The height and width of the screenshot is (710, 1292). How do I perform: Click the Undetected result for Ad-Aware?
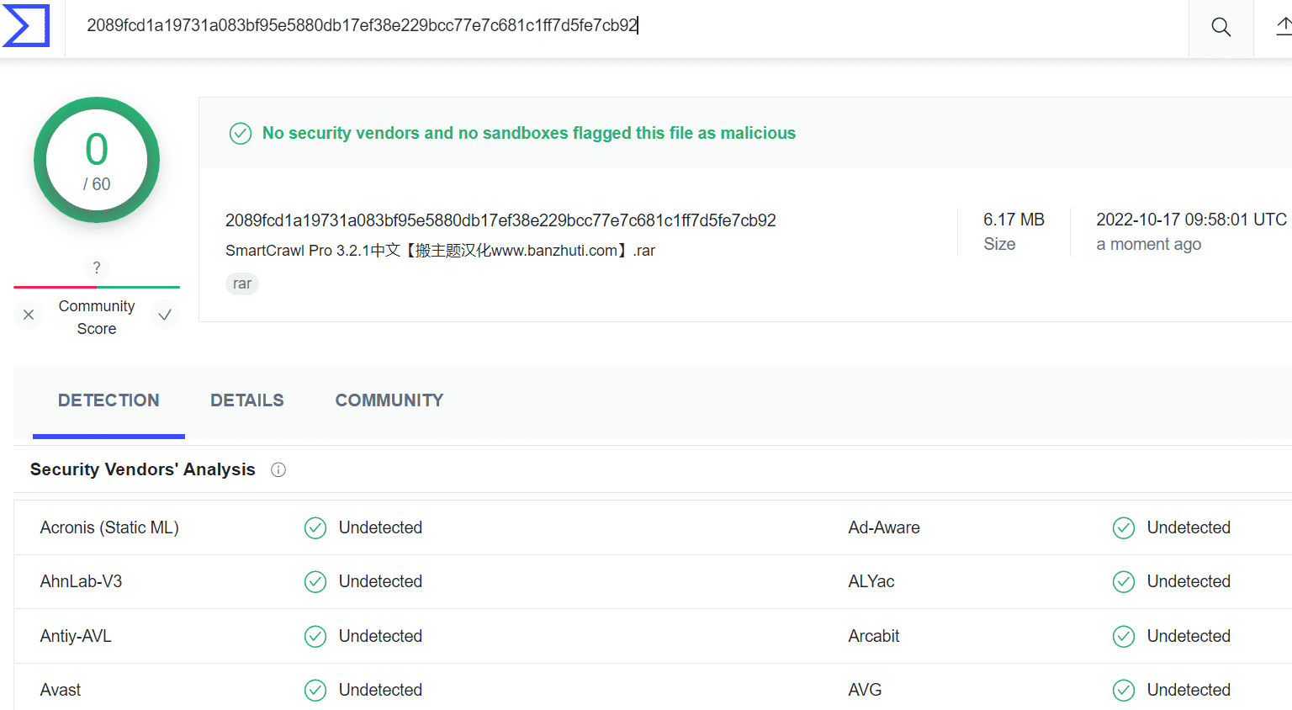(x=1189, y=527)
